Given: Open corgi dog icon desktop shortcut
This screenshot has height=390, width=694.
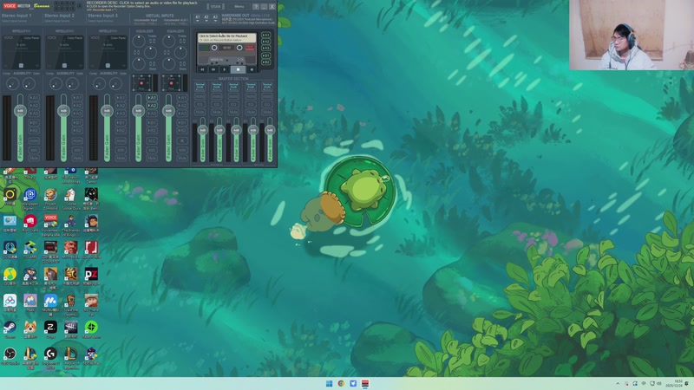Looking at the screenshot, I should click(30, 329).
